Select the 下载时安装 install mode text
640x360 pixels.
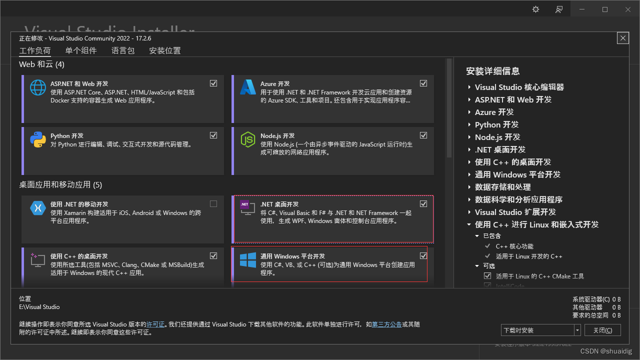pos(518,330)
